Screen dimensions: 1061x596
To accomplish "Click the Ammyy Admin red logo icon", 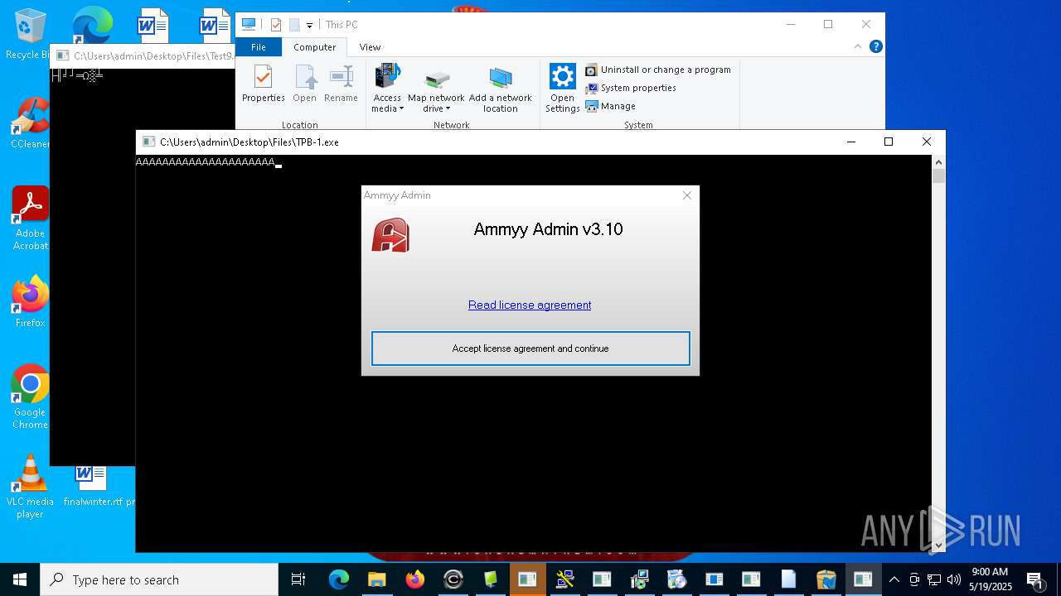I will tap(390, 235).
